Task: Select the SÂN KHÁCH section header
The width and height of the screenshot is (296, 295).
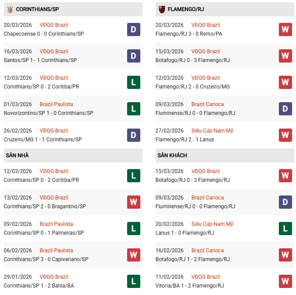Action: [172, 155]
